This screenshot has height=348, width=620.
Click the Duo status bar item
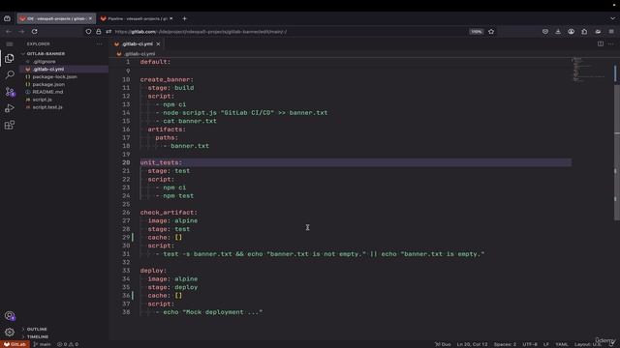point(443,344)
